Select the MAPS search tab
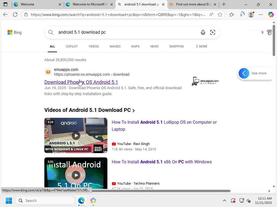277x207 pixels. tap(135, 46)
